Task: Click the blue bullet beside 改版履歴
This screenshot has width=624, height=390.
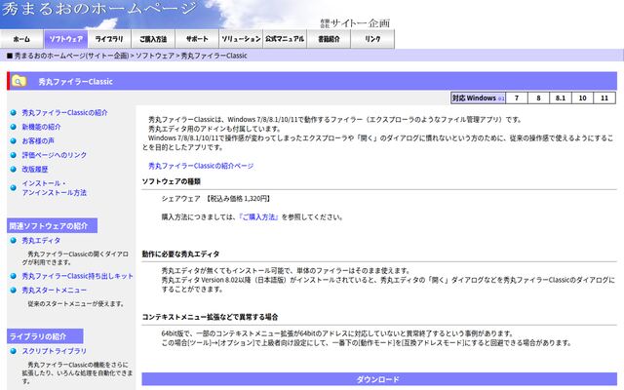Action: 13,169
